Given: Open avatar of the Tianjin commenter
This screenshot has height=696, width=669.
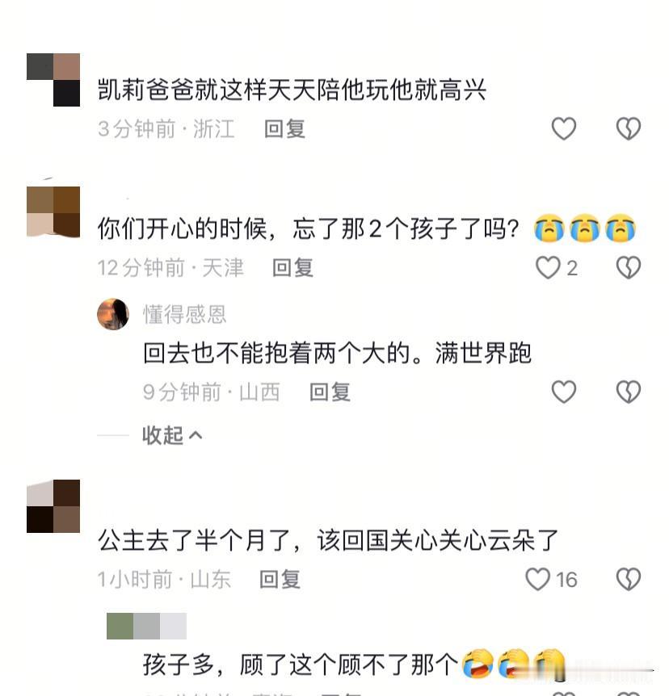Looking at the screenshot, I should coord(53,212).
